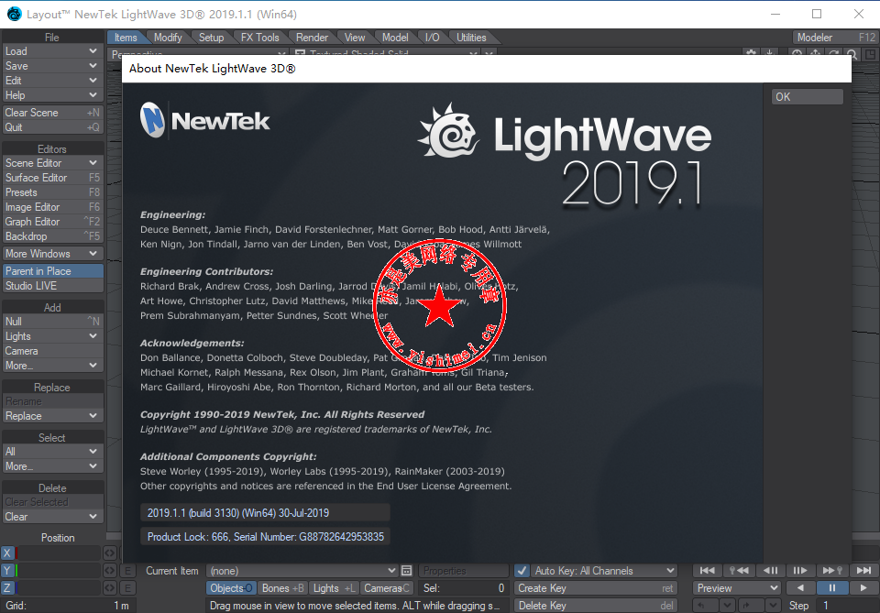Click OK to close the About dialog
Image resolution: width=880 pixels, height=613 pixels.
(x=807, y=96)
